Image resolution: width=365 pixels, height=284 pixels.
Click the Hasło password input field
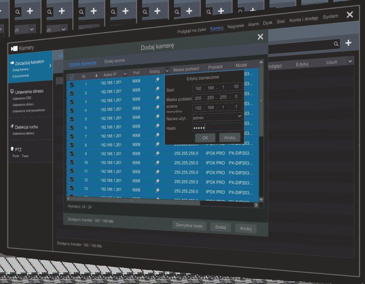[x=217, y=127]
